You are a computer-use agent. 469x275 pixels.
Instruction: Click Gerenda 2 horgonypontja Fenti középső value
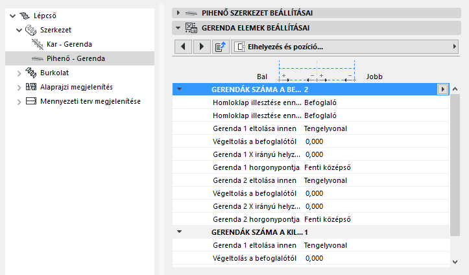[328, 219]
